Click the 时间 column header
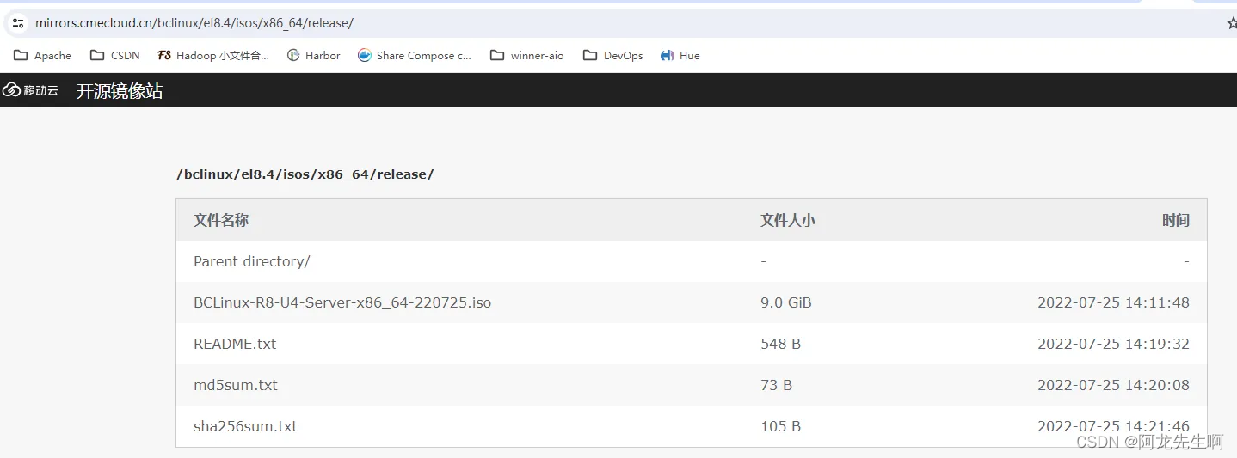 1176,220
